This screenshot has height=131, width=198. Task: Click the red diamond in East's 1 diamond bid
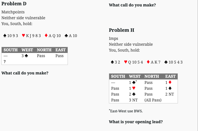170,82
